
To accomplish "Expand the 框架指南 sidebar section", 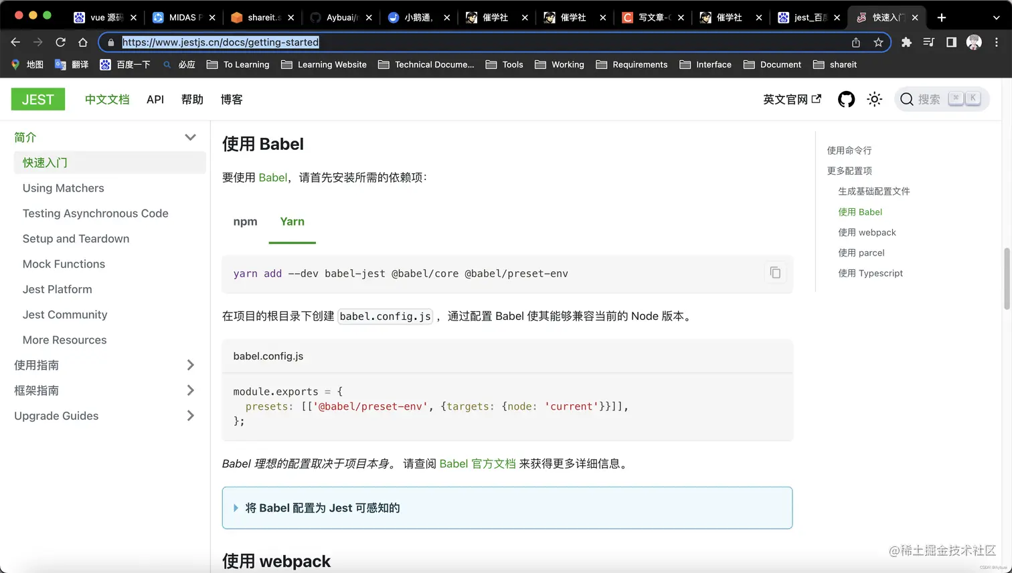I will click(x=190, y=390).
